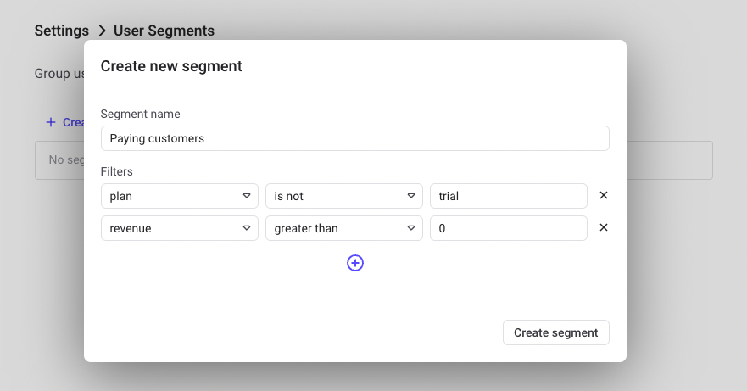747x391 pixels.
Task: Click the Segment name label
Action: 140,114
